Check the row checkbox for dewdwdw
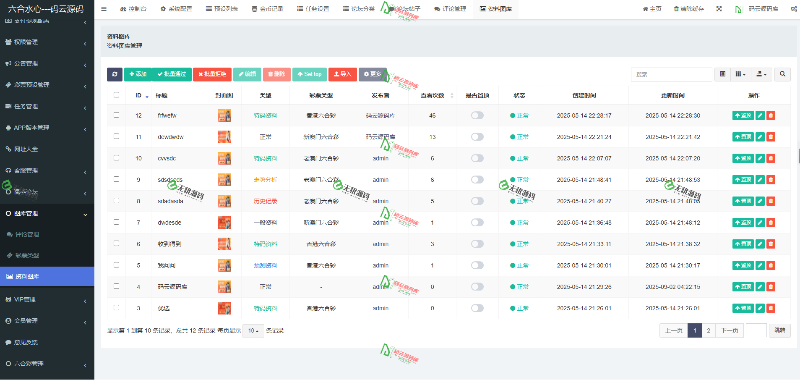Screen dimensions: 800x380 click(x=116, y=136)
